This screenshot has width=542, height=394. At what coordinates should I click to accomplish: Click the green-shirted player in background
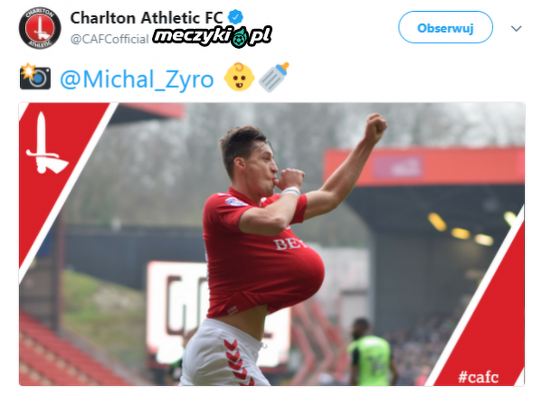coord(371,352)
